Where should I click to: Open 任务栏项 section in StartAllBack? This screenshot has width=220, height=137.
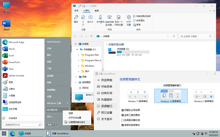pyautogui.click(x=106, y=93)
